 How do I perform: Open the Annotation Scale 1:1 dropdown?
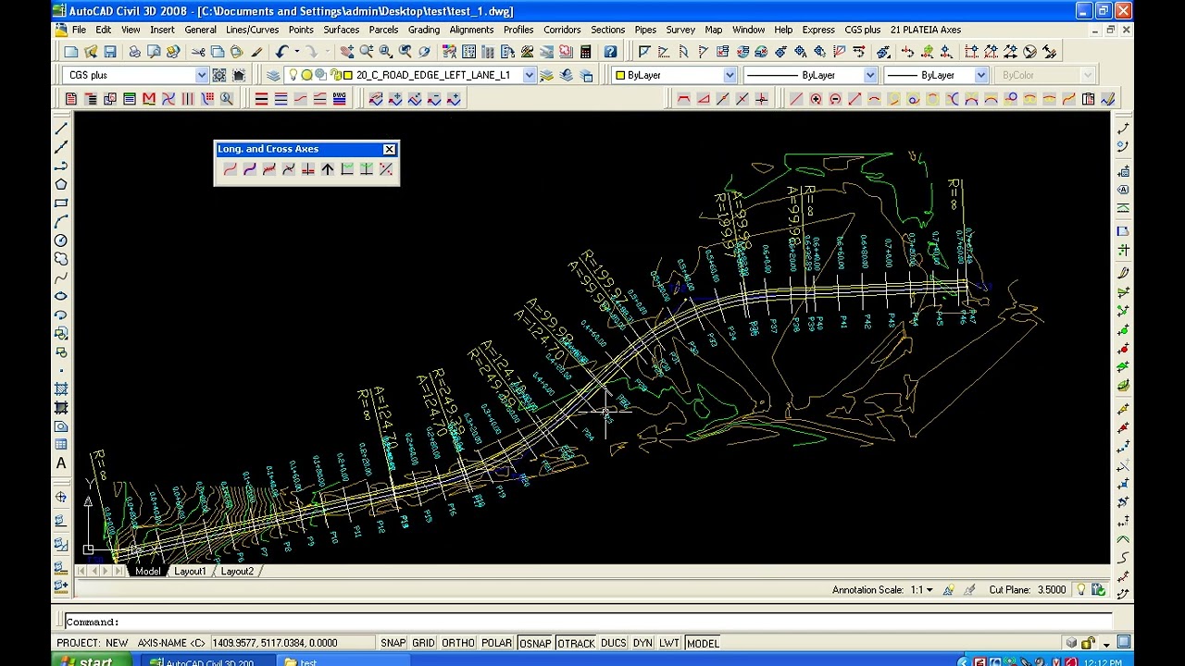pyautogui.click(x=929, y=590)
